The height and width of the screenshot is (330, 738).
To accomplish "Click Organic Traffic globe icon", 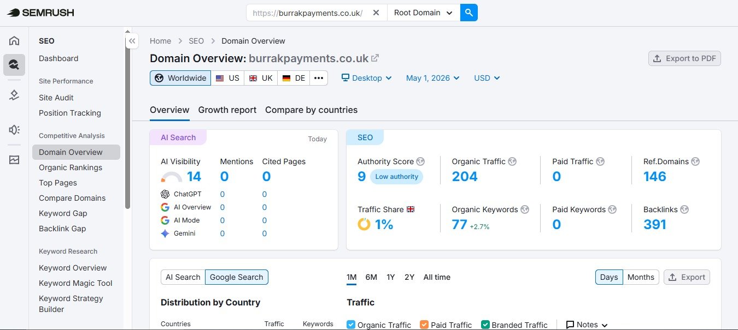I will click(512, 161).
